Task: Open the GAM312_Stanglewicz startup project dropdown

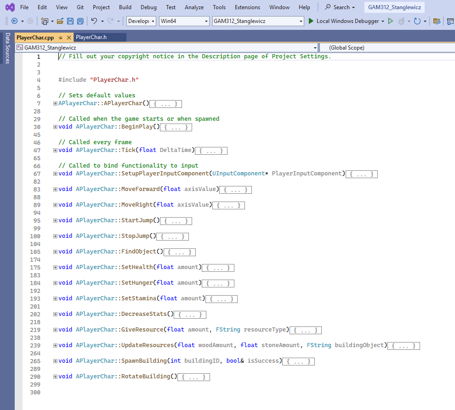Action: click(258, 21)
